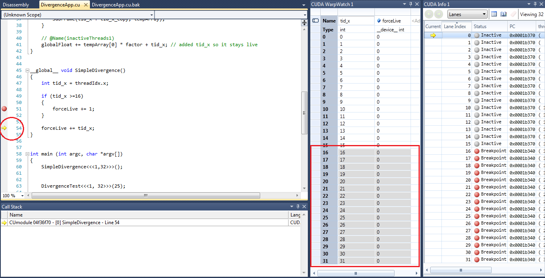Collapse the SimpleDivergence function outline
This screenshot has height=278, width=545.
click(27, 70)
